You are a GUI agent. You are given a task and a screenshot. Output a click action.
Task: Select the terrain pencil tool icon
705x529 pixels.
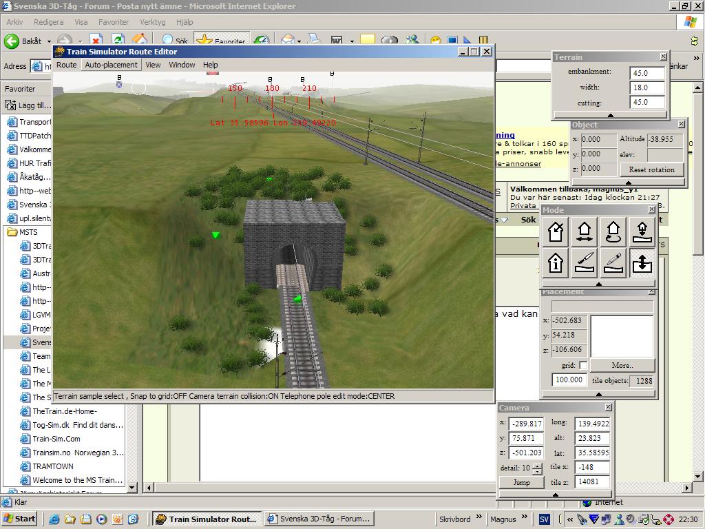click(x=613, y=262)
